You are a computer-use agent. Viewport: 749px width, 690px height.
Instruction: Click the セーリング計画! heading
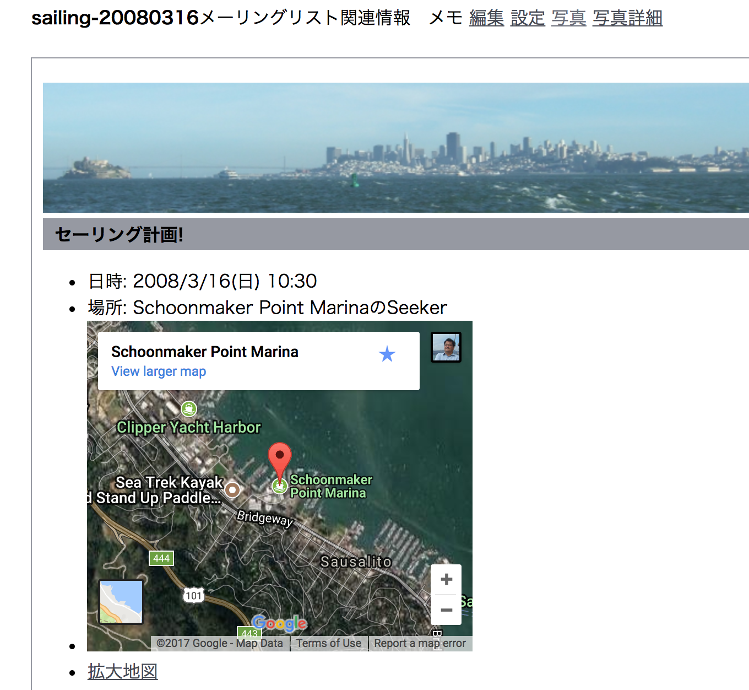point(119,234)
